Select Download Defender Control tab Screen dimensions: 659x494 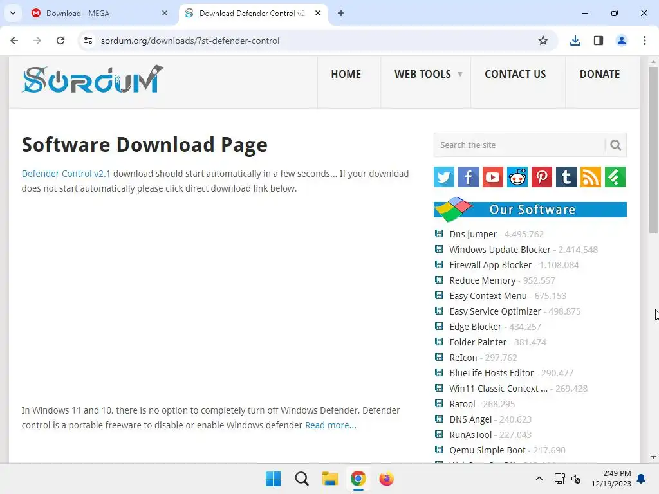coord(254,13)
